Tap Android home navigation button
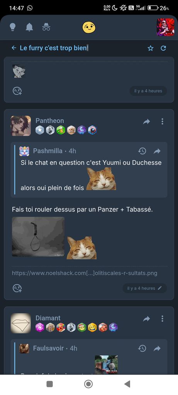Image resolution: width=178 pixels, height=395 pixels. 88,384
